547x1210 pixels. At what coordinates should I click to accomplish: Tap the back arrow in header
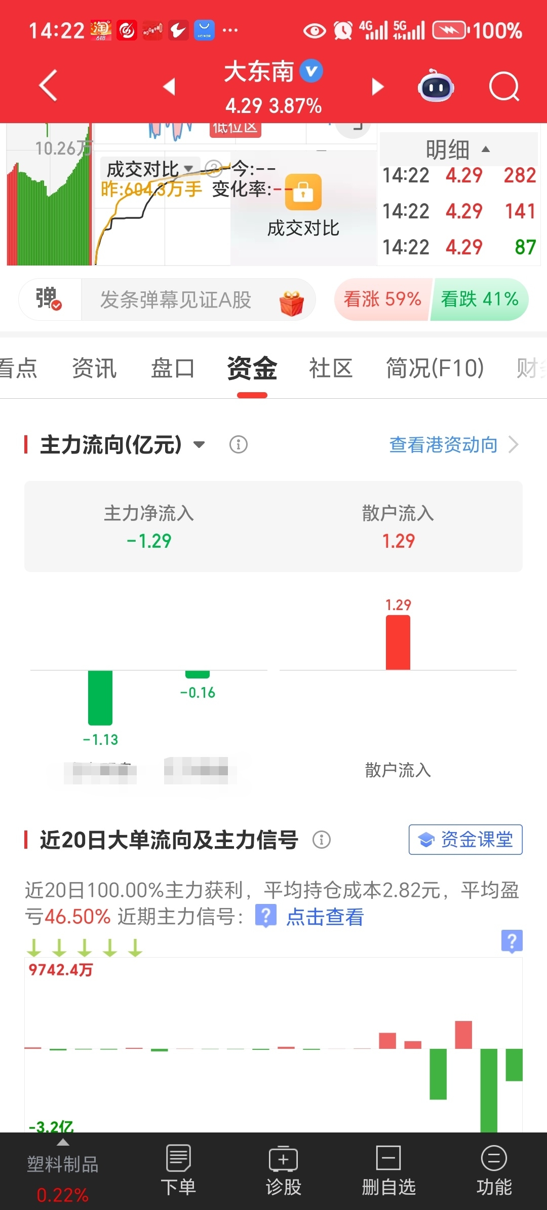49,86
